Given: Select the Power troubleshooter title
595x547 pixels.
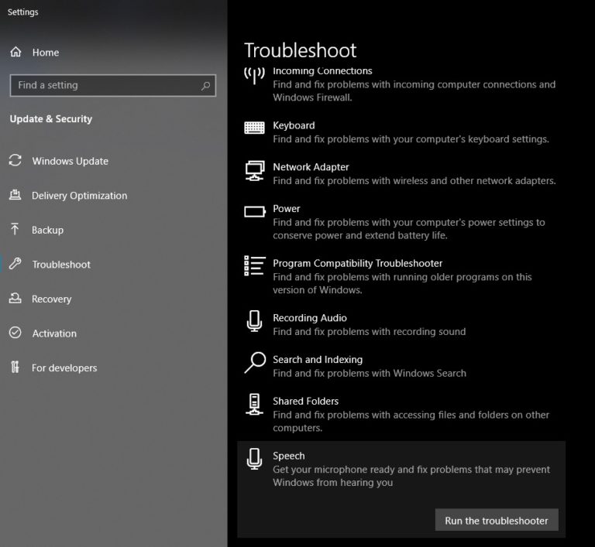Looking at the screenshot, I should click(286, 209).
